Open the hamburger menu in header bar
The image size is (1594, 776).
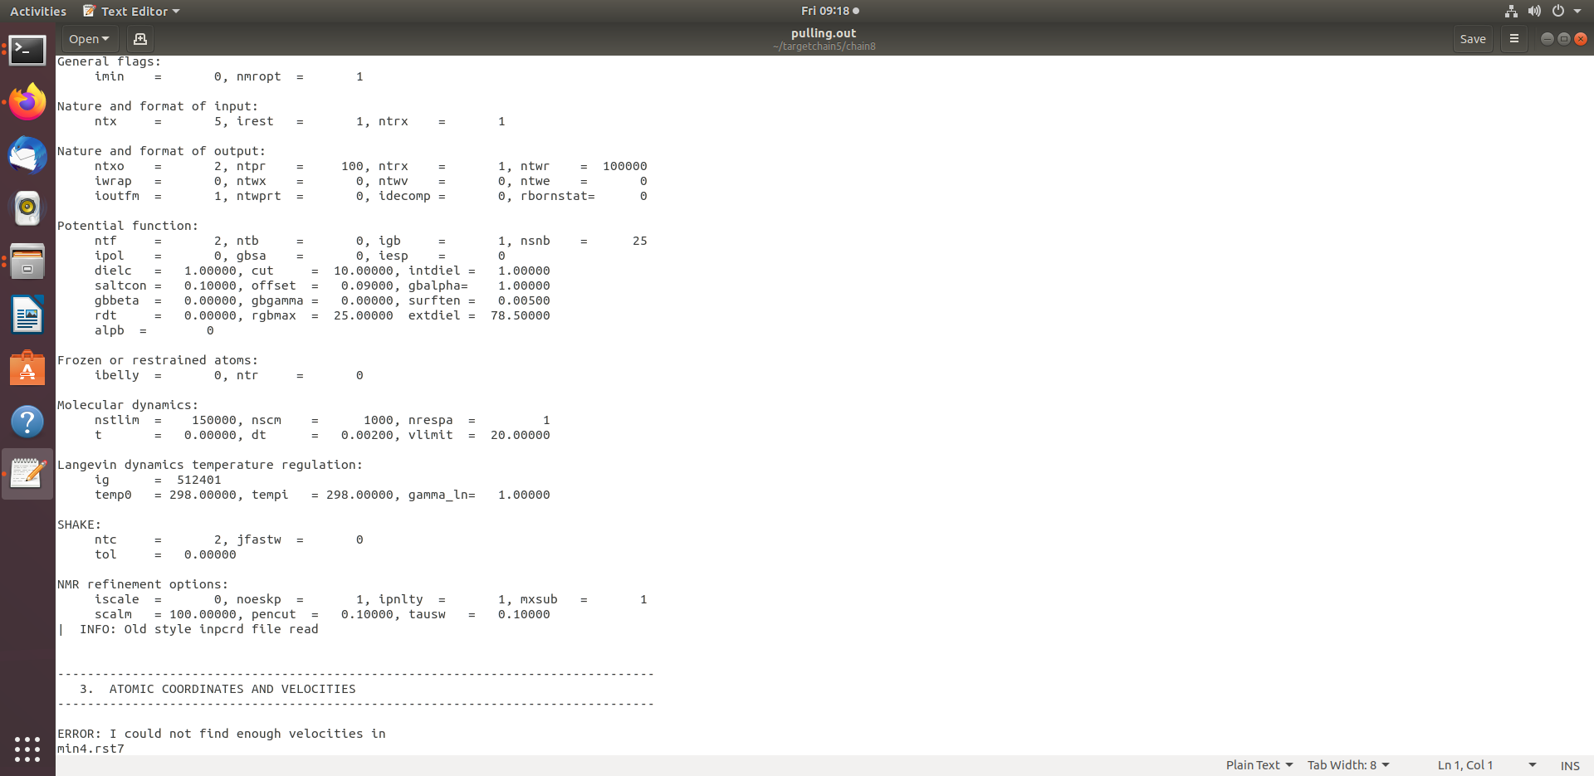pyautogui.click(x=1513, y=39)
